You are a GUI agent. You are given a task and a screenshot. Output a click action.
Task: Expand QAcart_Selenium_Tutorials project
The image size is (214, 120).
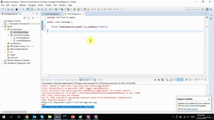click(x=2, y=60)
